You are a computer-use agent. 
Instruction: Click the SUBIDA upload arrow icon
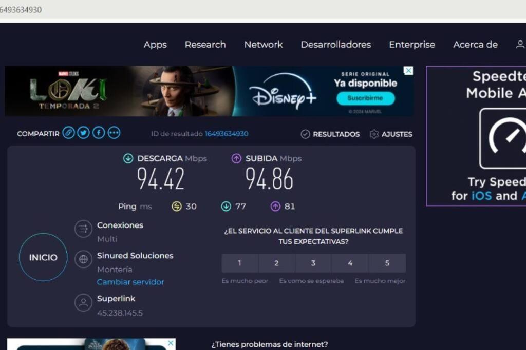(236, 158)
